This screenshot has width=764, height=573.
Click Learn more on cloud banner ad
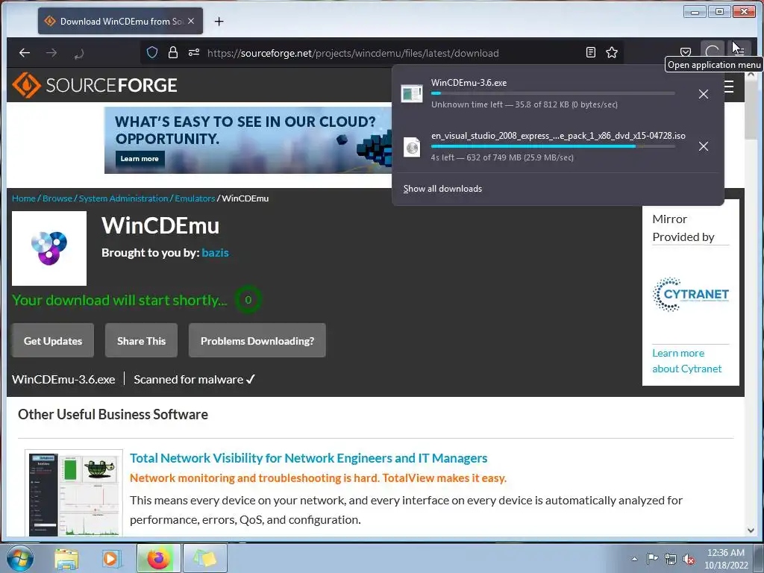click(x=140, y=159)
